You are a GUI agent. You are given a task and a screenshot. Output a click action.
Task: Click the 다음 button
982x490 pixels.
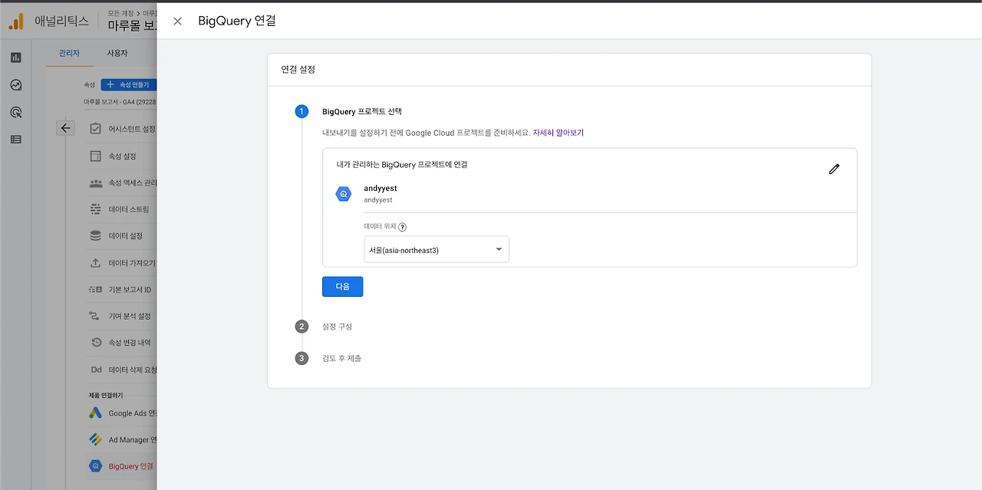coord(342,286)
